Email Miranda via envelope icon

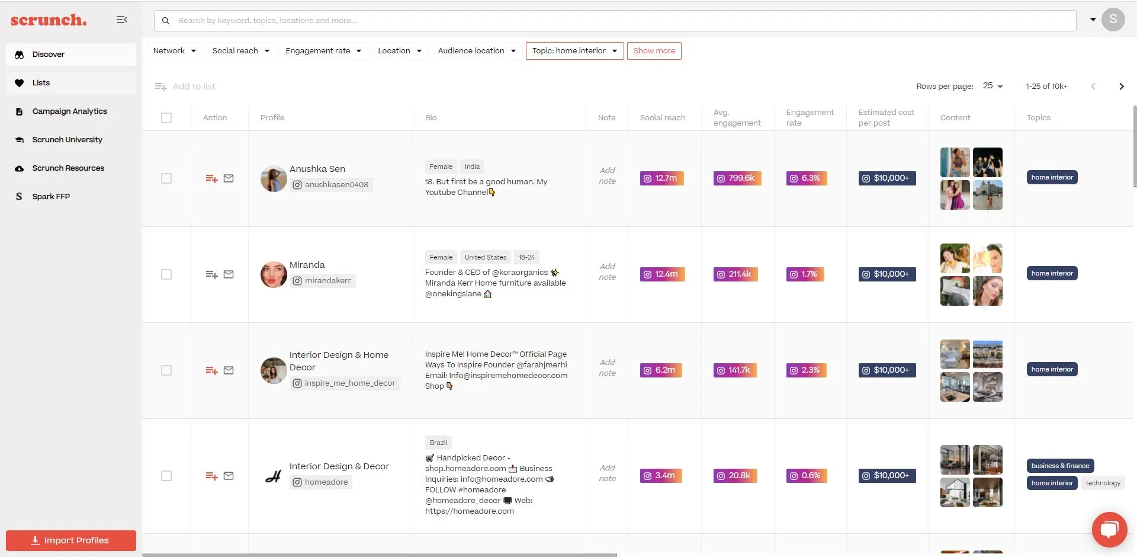point(229,274)
